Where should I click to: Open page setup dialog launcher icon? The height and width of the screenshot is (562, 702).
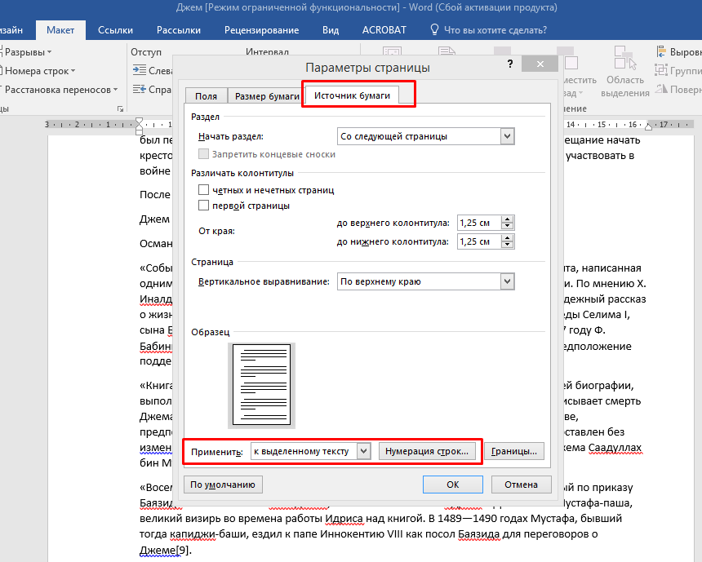[x=120, y=108]
